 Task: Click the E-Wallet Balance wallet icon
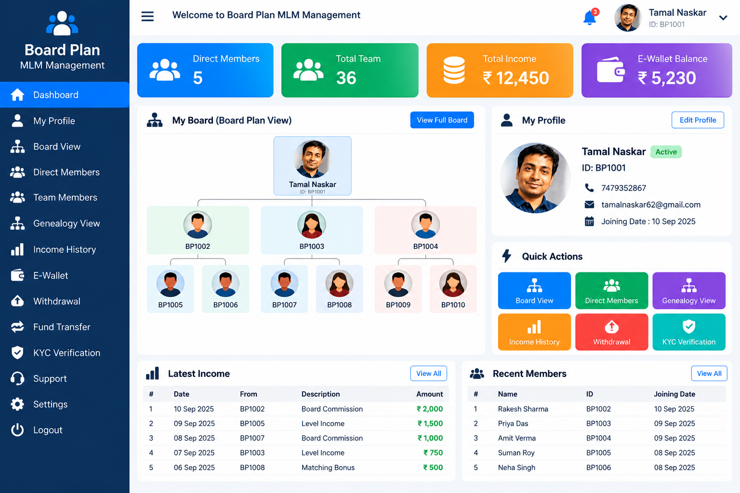(x=611, y=70)
